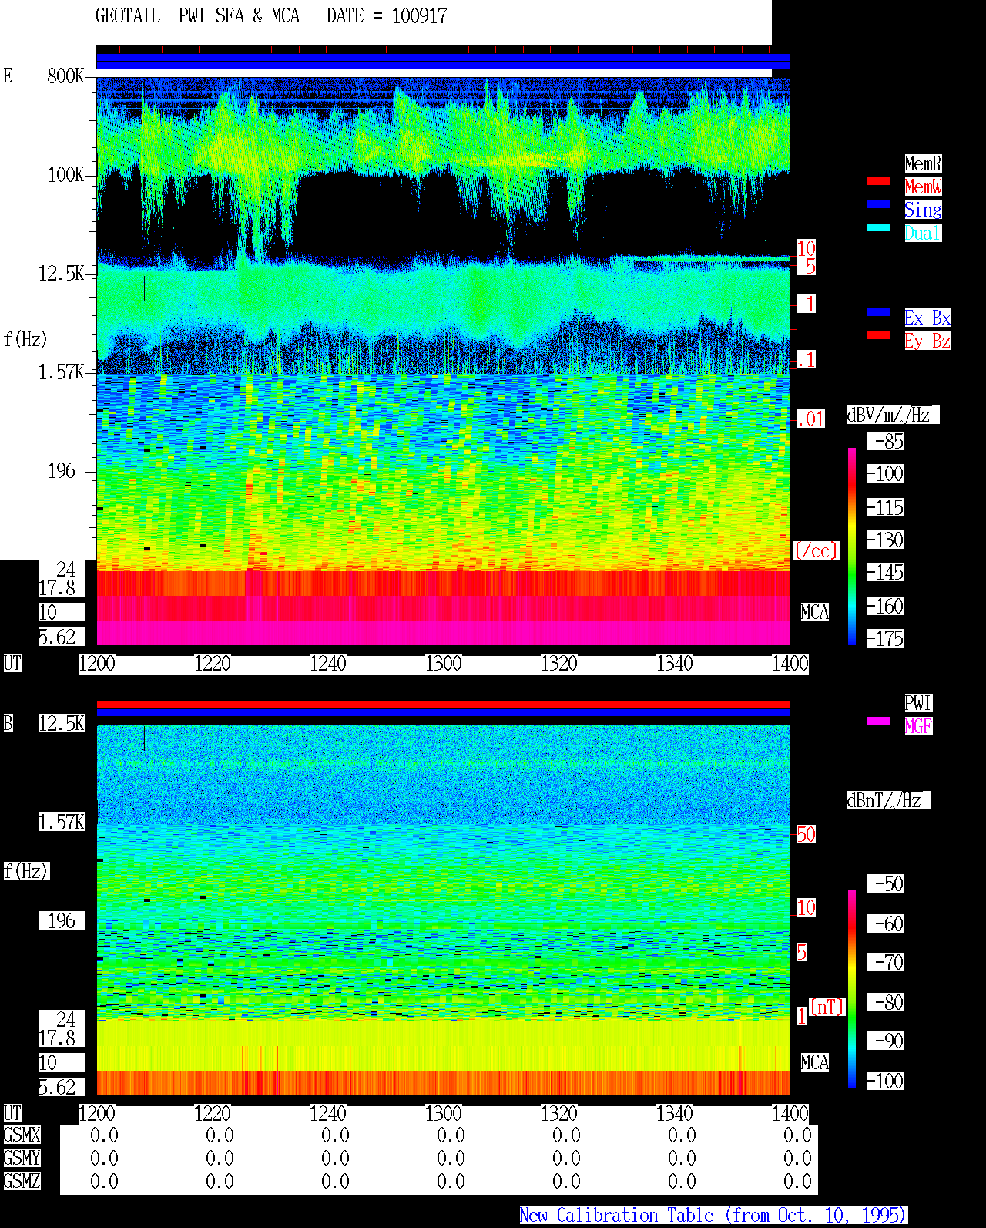Click the New Calibration Table link
This screenshot has height=1228, width=986.
(713, 1216)
